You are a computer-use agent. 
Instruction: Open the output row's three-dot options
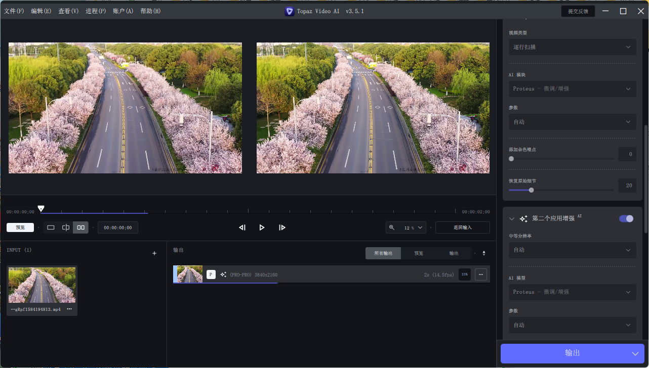point(481,274)
